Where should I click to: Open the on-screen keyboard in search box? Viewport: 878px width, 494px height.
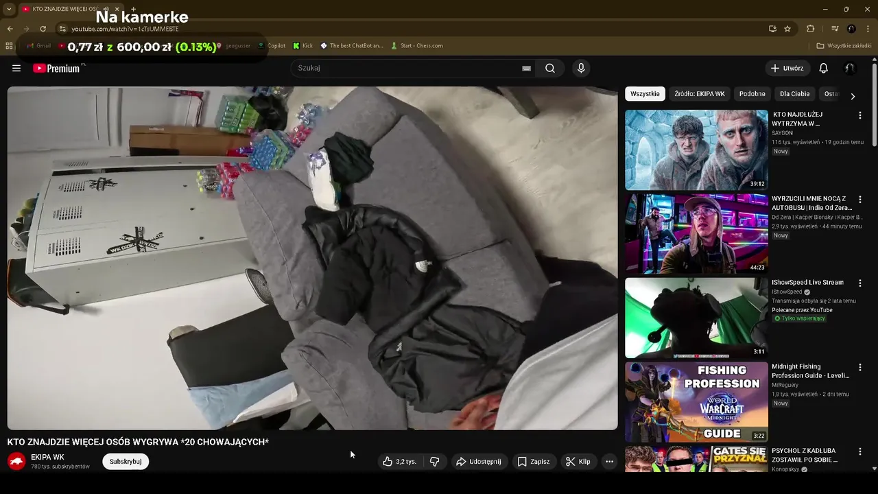[526, 69]
